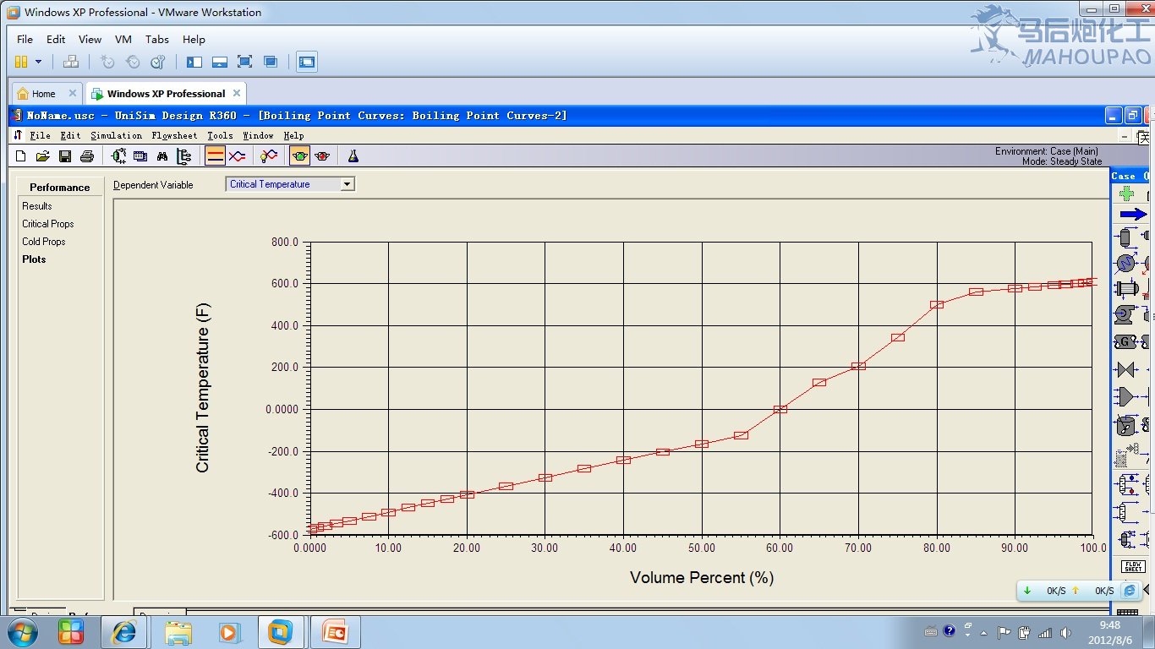Viewport: 1155px width, 649px height.
Task: Open the Workbook icon in UniSim toolbar
Action: (x=140, y=156)
